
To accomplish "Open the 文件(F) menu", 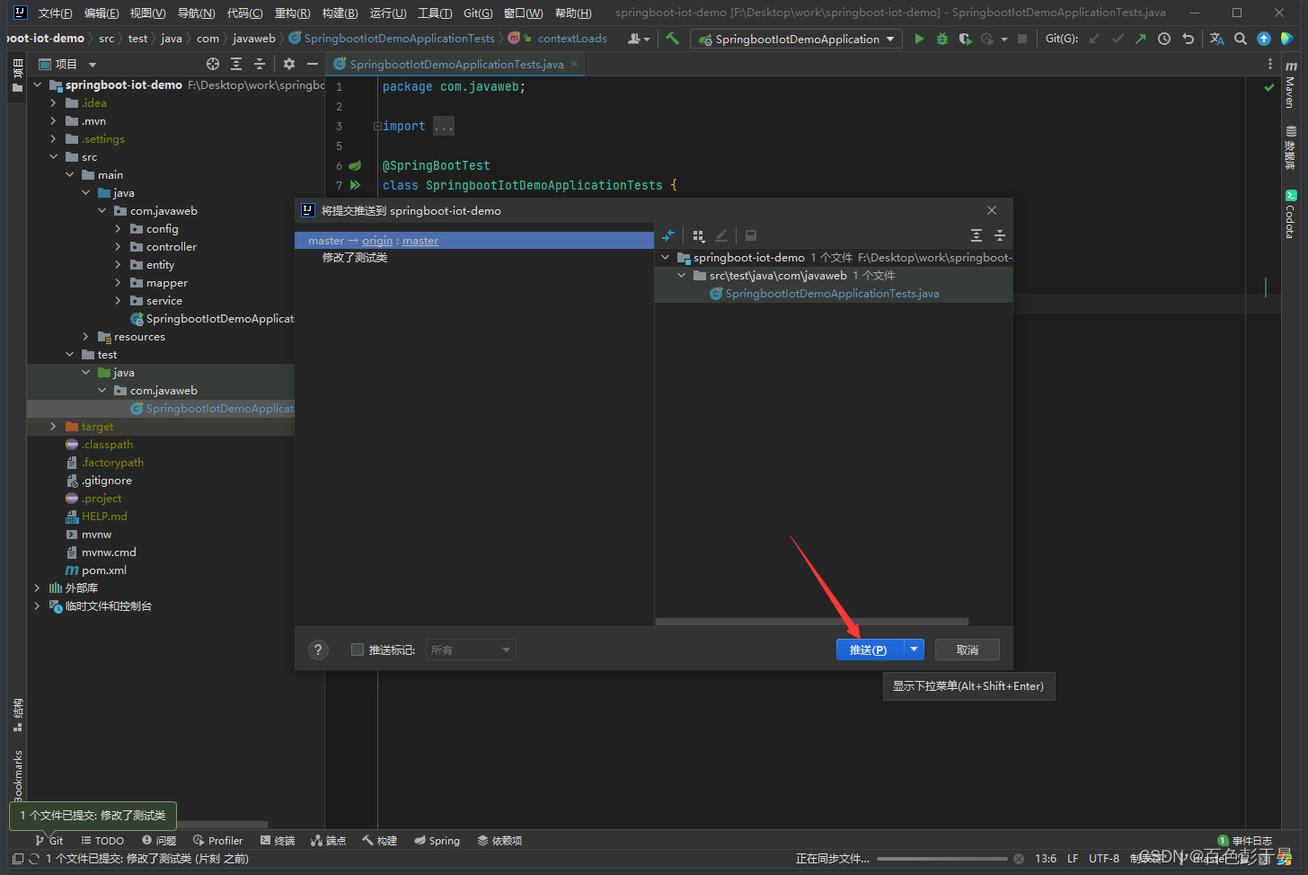I will pos(55,13).
